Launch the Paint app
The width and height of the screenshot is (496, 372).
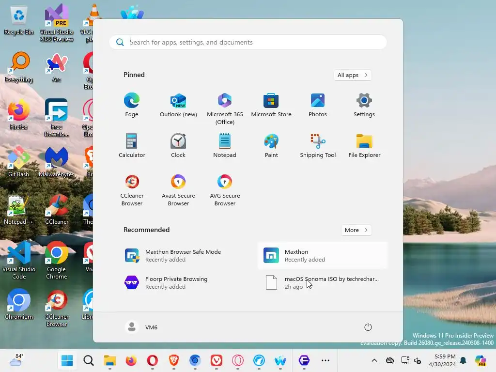[271, 145]
